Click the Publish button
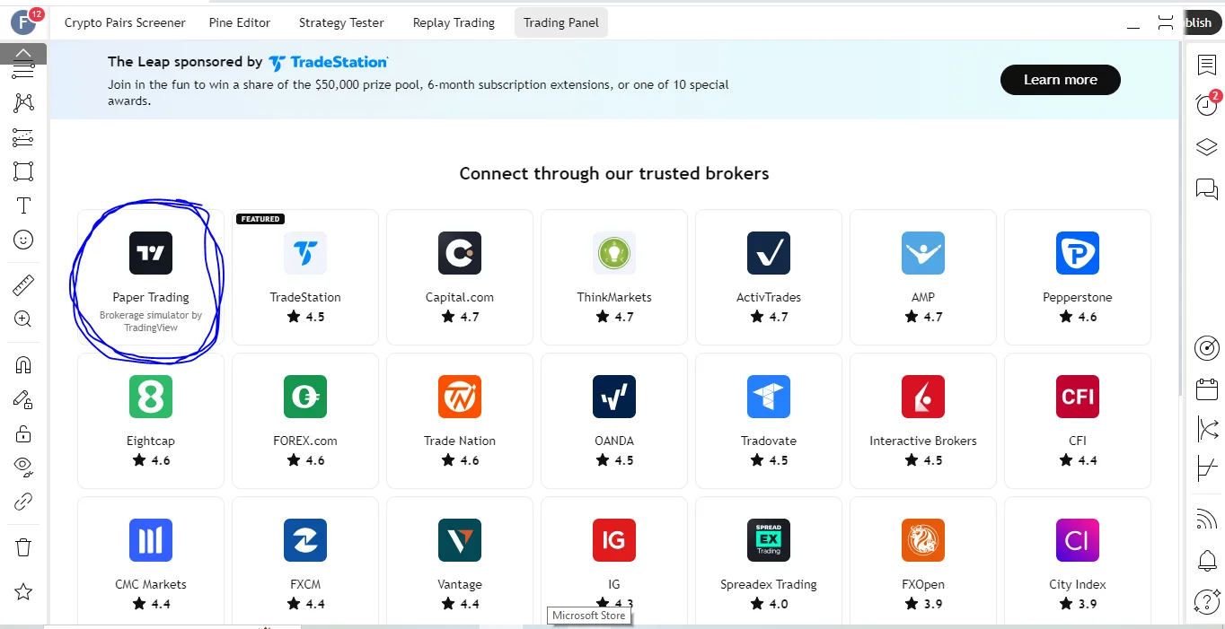The width and height of the screenshot is (1225, 629). point(1202,23)
